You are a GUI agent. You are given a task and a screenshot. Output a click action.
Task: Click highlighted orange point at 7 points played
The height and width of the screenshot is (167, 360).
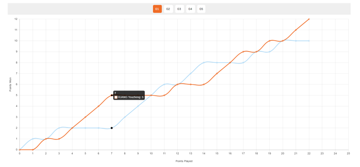coord(112,95)
